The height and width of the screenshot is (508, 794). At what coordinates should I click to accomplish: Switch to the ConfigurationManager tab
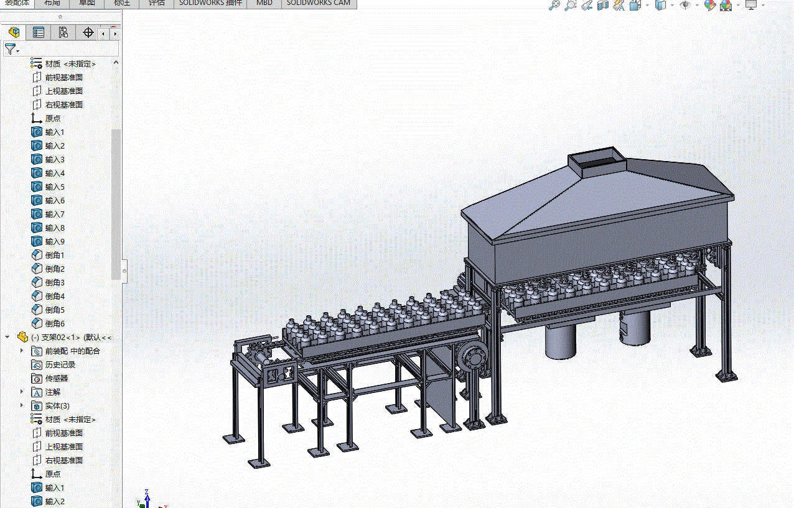[x=63, y=32]
